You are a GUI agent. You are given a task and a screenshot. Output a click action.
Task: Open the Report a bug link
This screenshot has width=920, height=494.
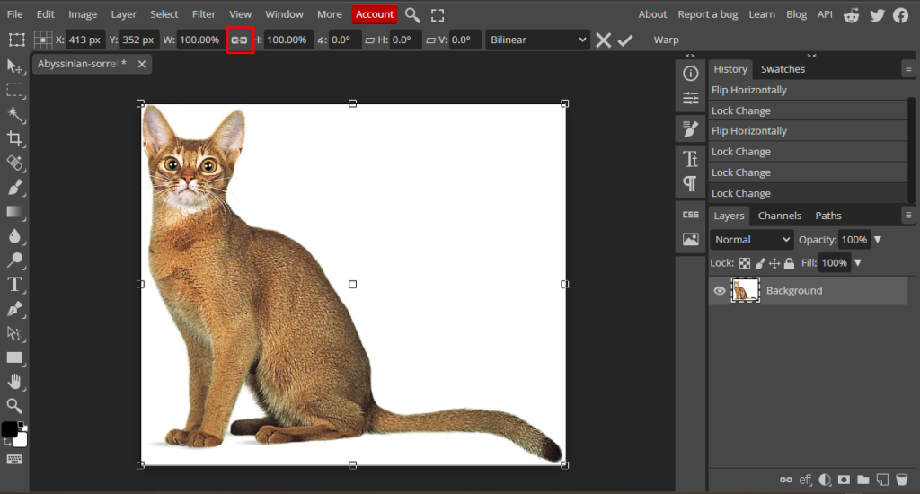click(708, 14)
